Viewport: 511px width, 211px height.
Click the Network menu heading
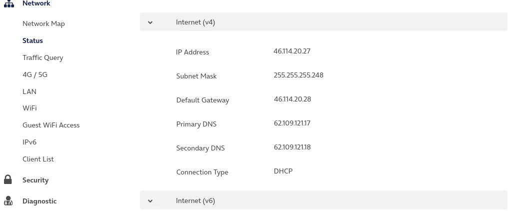[x=36, y=3]
